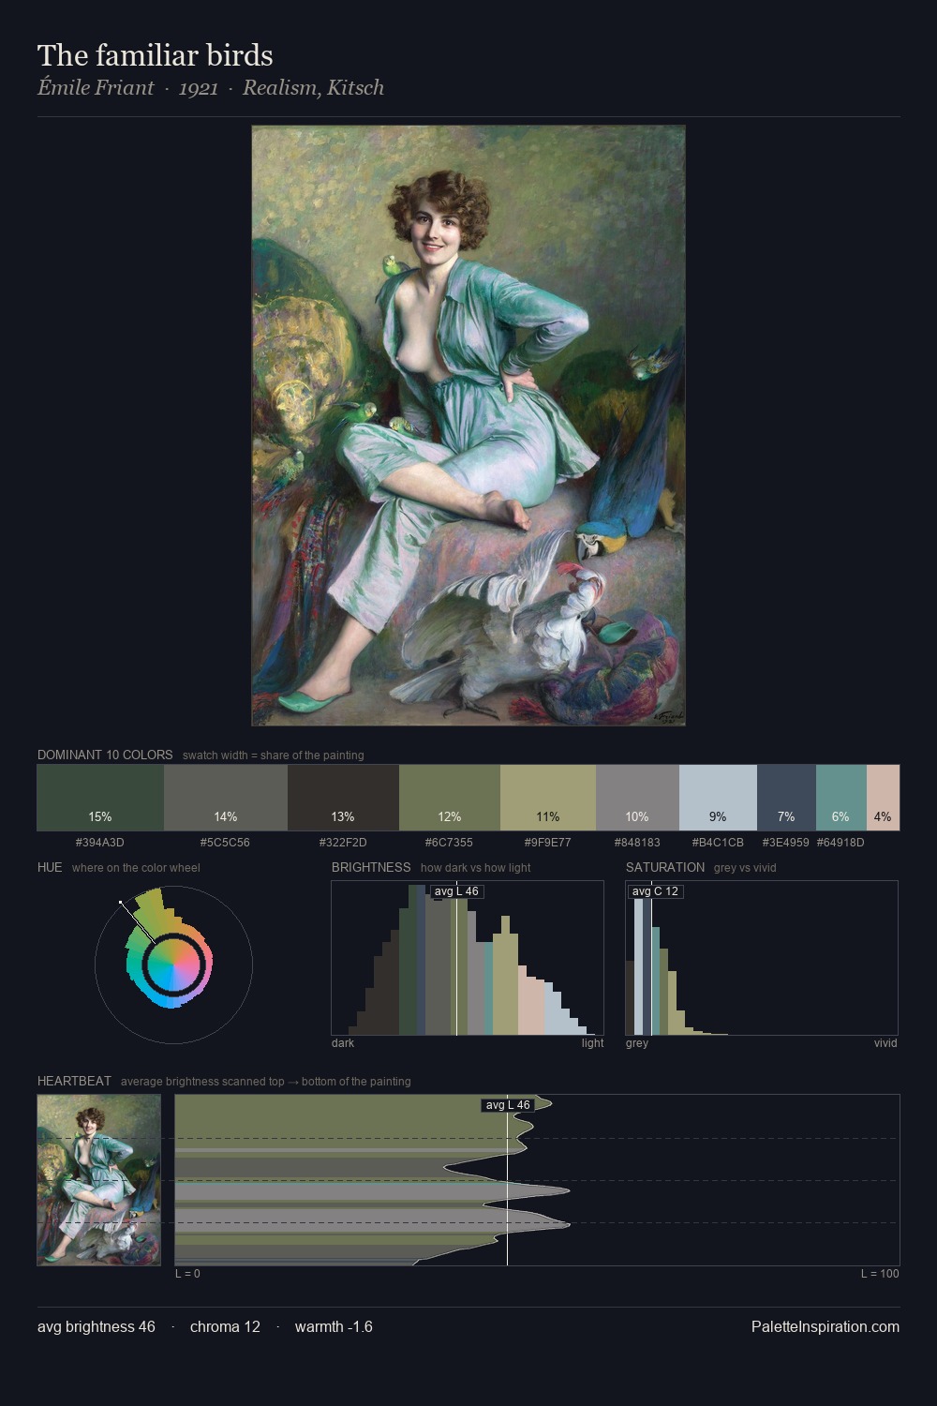This screenshot has height=1406, width=937.
Task: Click the hex code '#394A3D'
Action: (x=100, y=842)
